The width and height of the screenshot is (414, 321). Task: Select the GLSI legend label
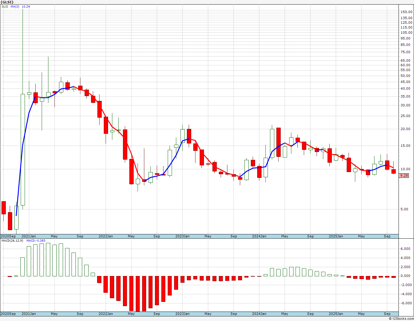(x=5, y=6)
